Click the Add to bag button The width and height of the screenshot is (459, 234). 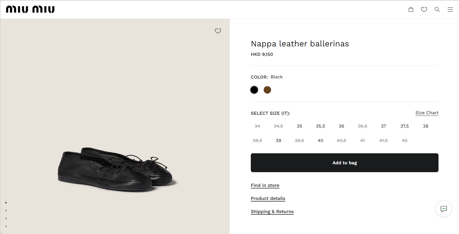345,163
